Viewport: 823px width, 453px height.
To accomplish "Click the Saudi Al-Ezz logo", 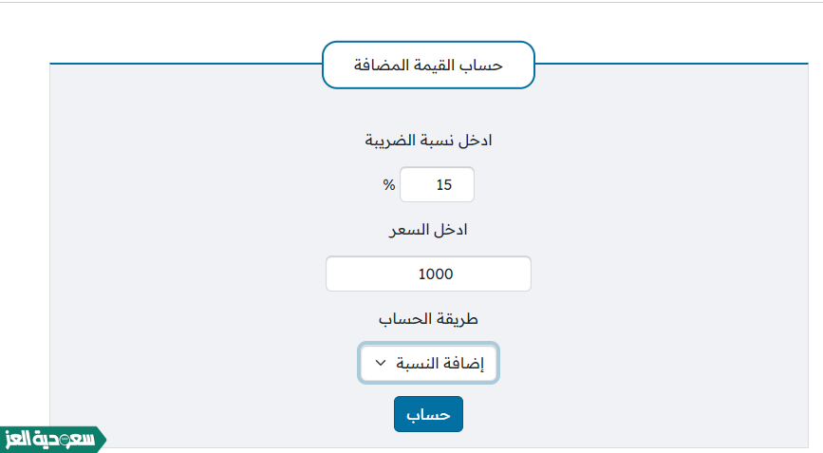I will pos(47,440).
